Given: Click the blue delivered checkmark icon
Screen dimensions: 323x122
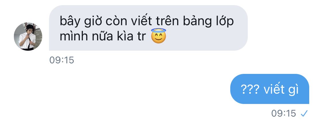Looking at the screenshot, I should pos(304,113).
